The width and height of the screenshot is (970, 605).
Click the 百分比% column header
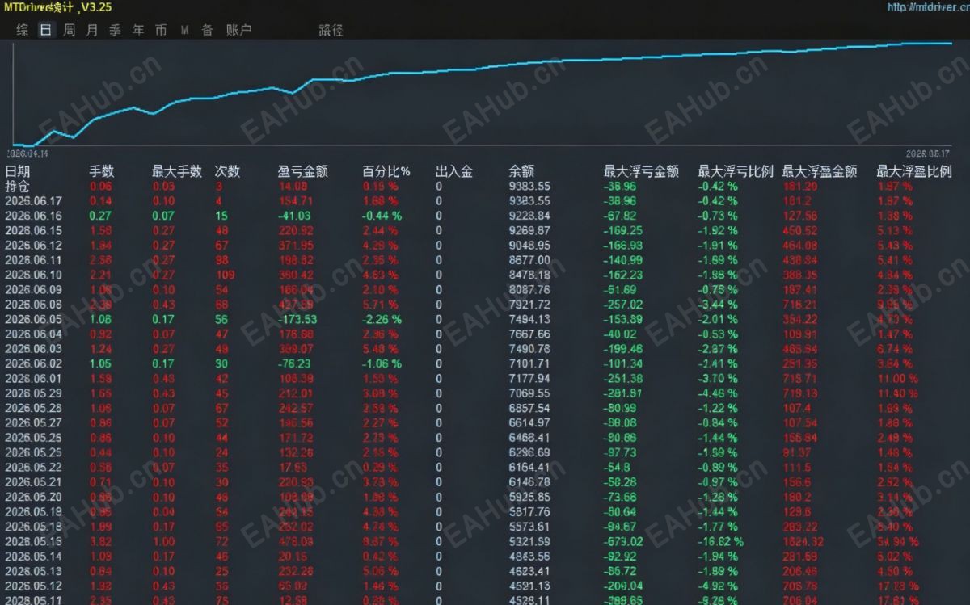(x=386, y=171)
